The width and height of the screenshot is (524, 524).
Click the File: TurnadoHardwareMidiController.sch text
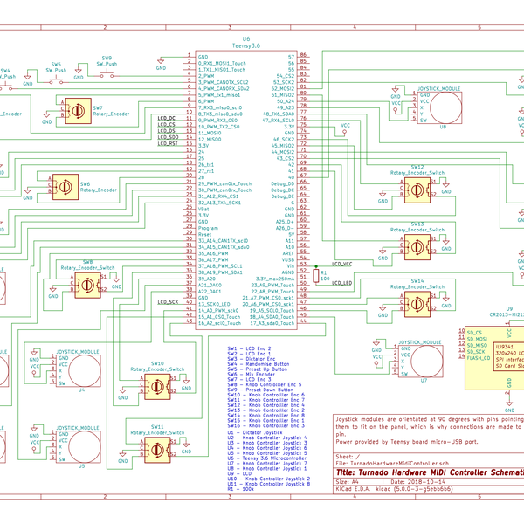coord(392,464)
